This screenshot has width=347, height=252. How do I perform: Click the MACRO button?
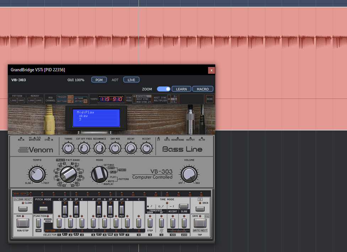(x=203, y=89)
